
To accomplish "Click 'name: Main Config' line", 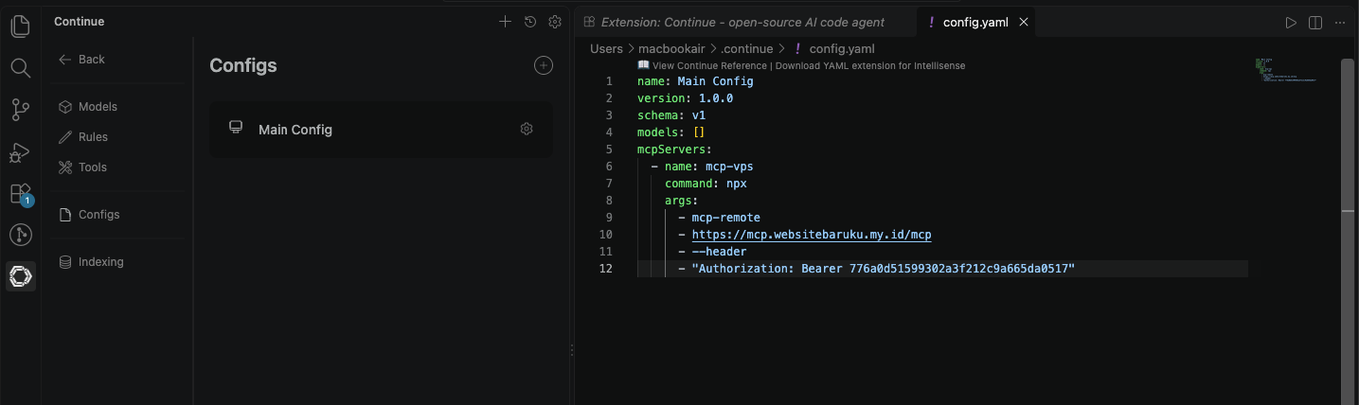I will tap(695, 81).
